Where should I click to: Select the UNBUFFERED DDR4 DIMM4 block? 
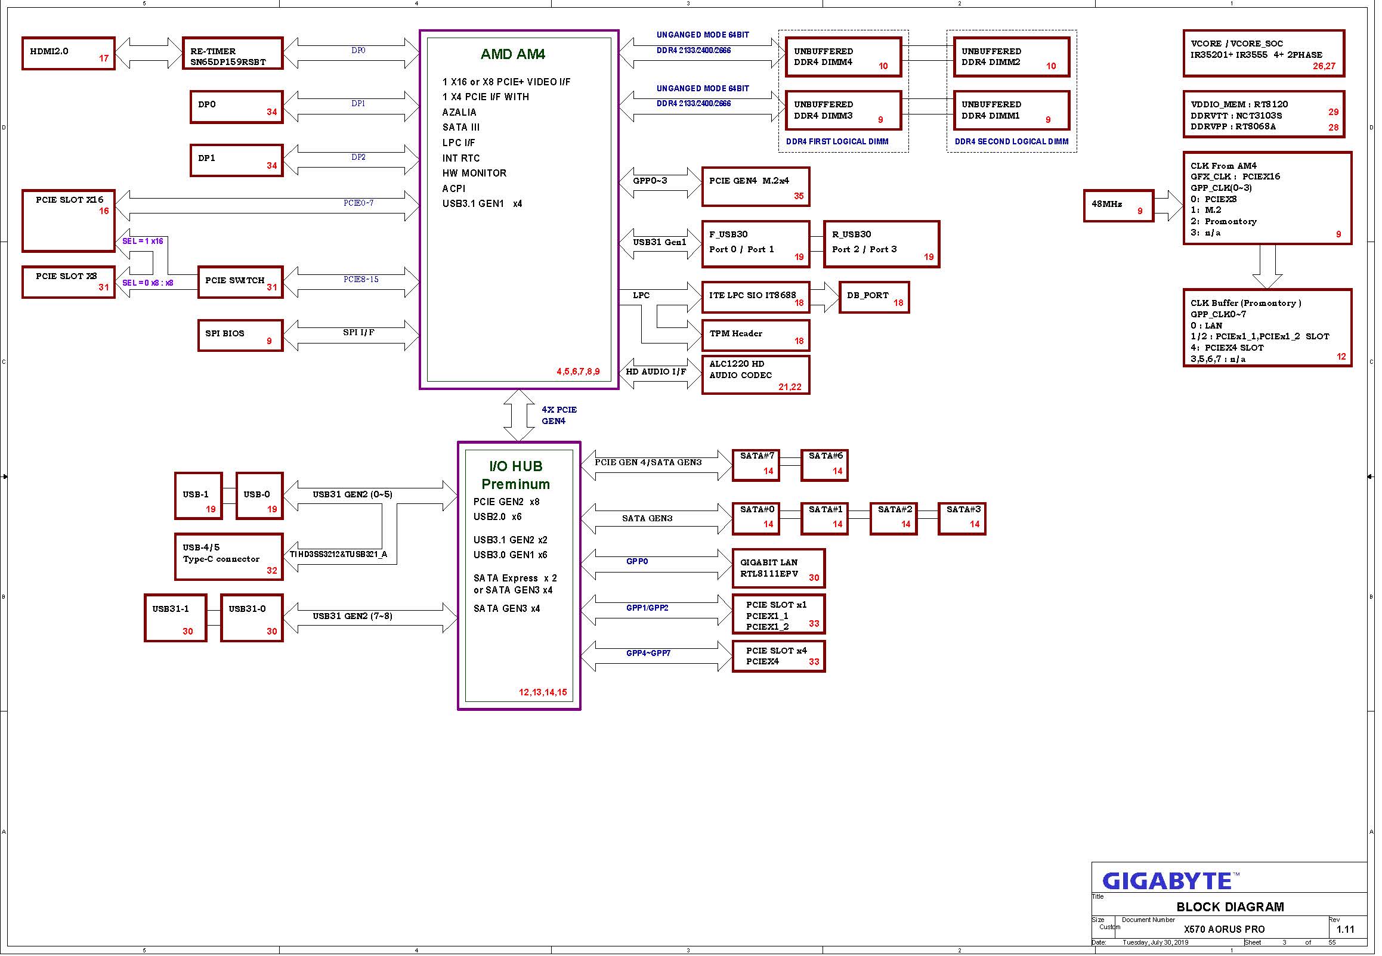tap(843, 57)
